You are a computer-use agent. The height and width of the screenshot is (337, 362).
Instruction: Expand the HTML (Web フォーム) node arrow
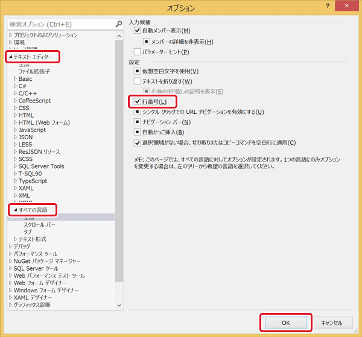[16, 122]
